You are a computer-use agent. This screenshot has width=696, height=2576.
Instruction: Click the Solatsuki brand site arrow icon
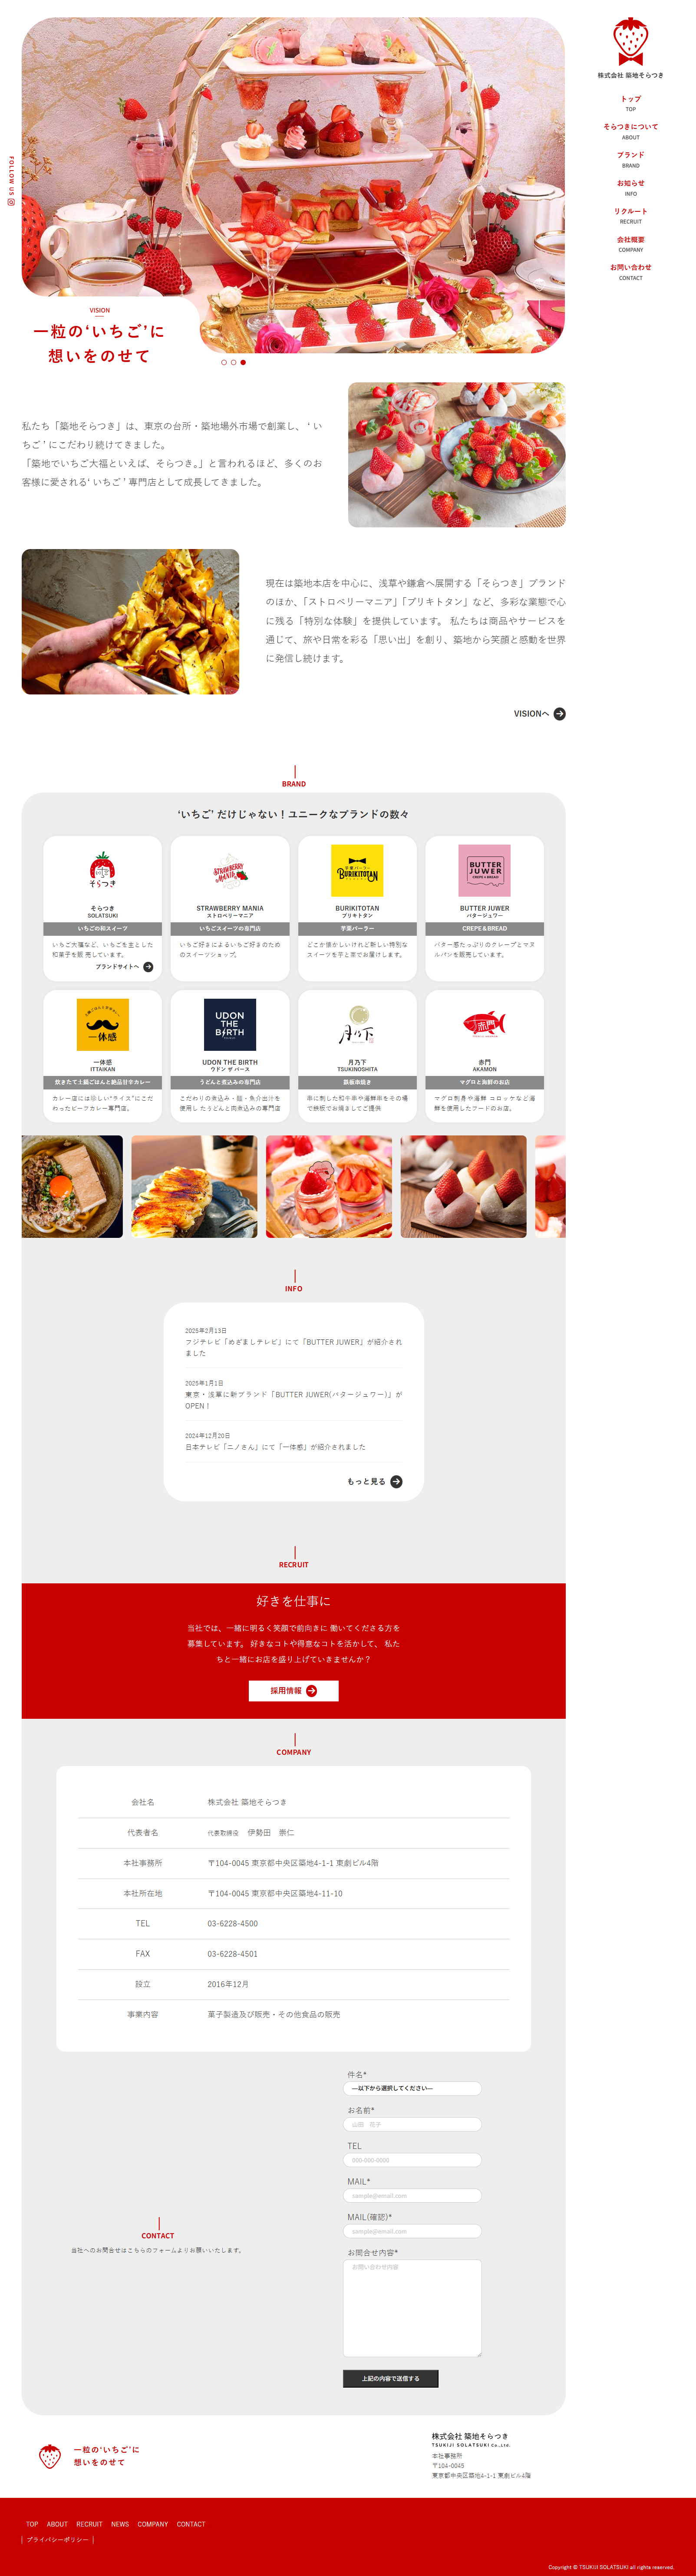[148, 967]
